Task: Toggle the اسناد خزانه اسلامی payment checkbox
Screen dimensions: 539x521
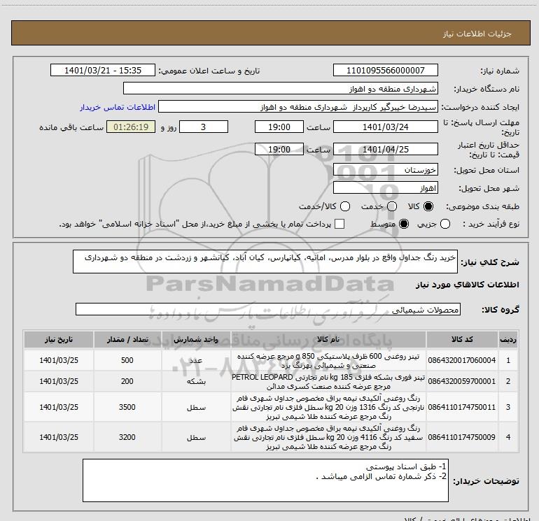Action: pos(339,224)
